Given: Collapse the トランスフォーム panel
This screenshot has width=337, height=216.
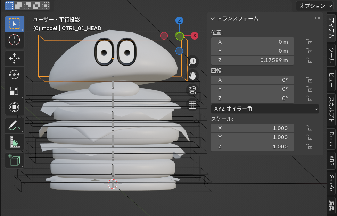Looking at the screenshot, I should [213, 19].
